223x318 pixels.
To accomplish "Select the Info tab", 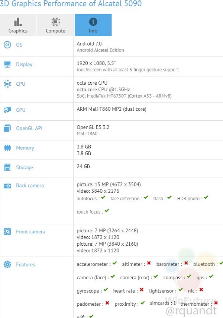I will 93,25.
